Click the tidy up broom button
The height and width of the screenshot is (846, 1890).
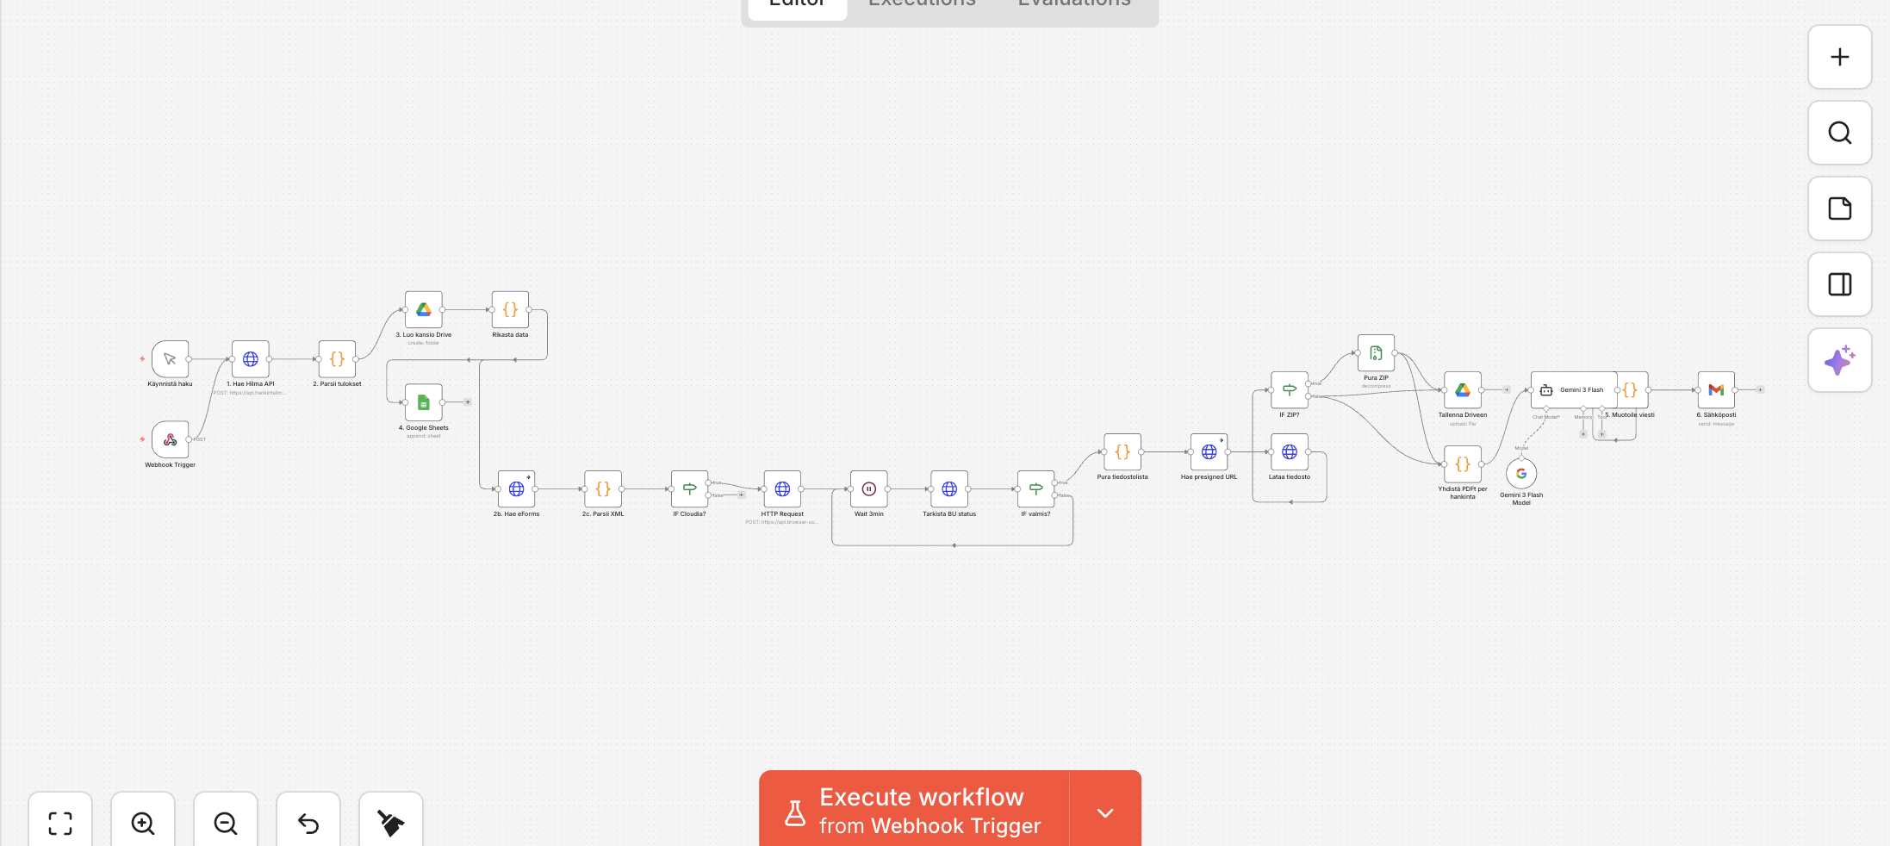coord(391,823)
